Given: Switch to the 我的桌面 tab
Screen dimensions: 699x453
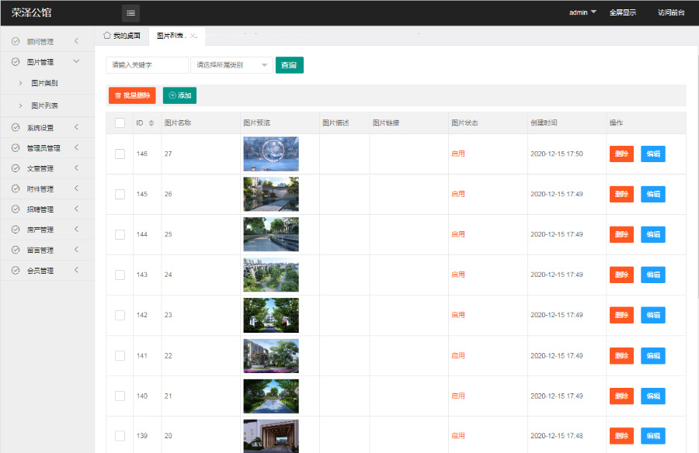Looking at the screenshot, I should [126, 36].
